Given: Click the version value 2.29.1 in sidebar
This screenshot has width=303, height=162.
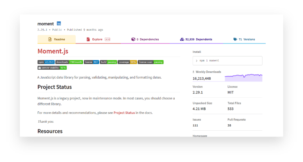Looking at the screenshot, I should (x=198, y=92).
